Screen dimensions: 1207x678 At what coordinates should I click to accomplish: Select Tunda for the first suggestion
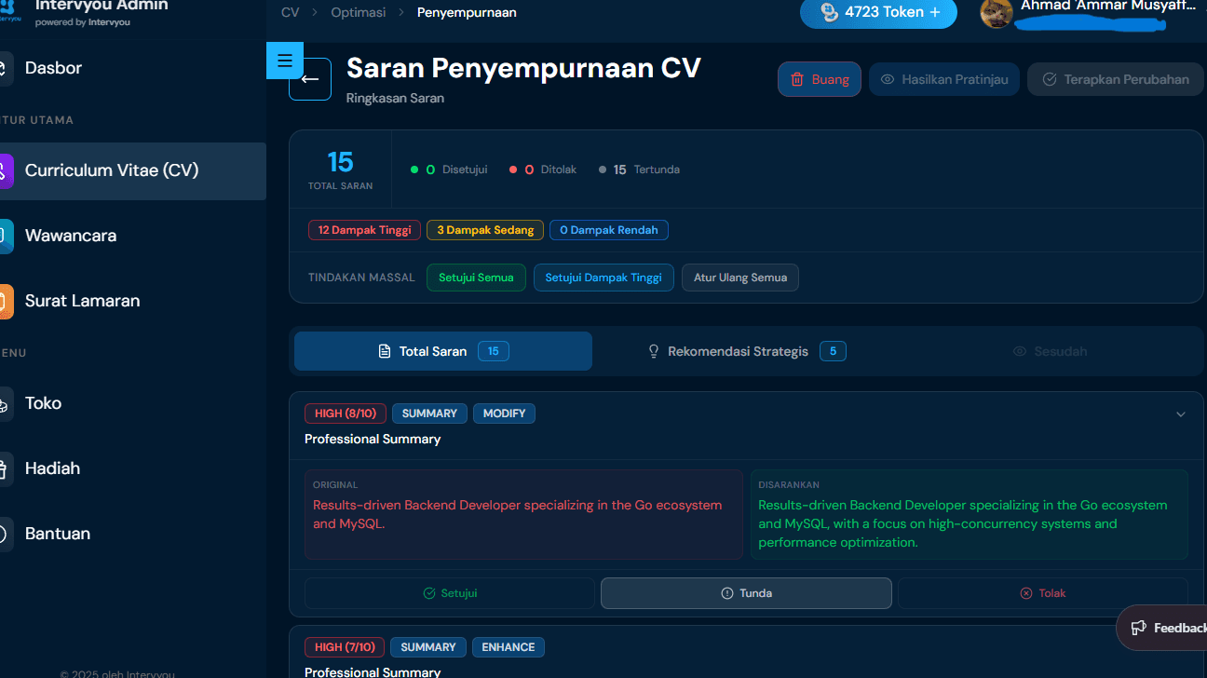pos(746,593)
